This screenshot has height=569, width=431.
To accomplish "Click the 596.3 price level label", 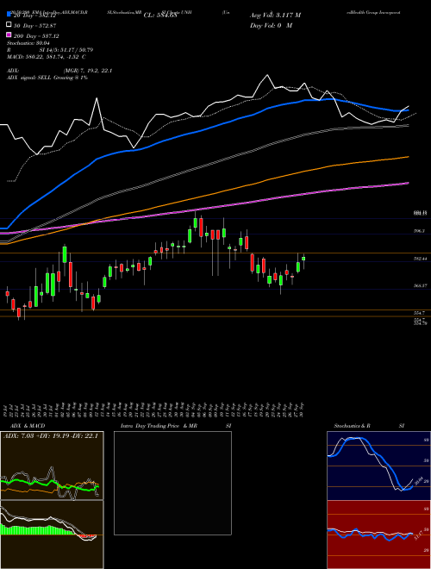I will pyautogui.click(x=420, y=231).
